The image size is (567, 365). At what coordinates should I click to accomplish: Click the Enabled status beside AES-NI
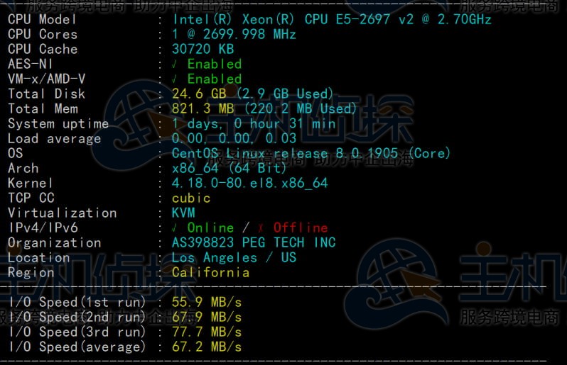(207, 64)
